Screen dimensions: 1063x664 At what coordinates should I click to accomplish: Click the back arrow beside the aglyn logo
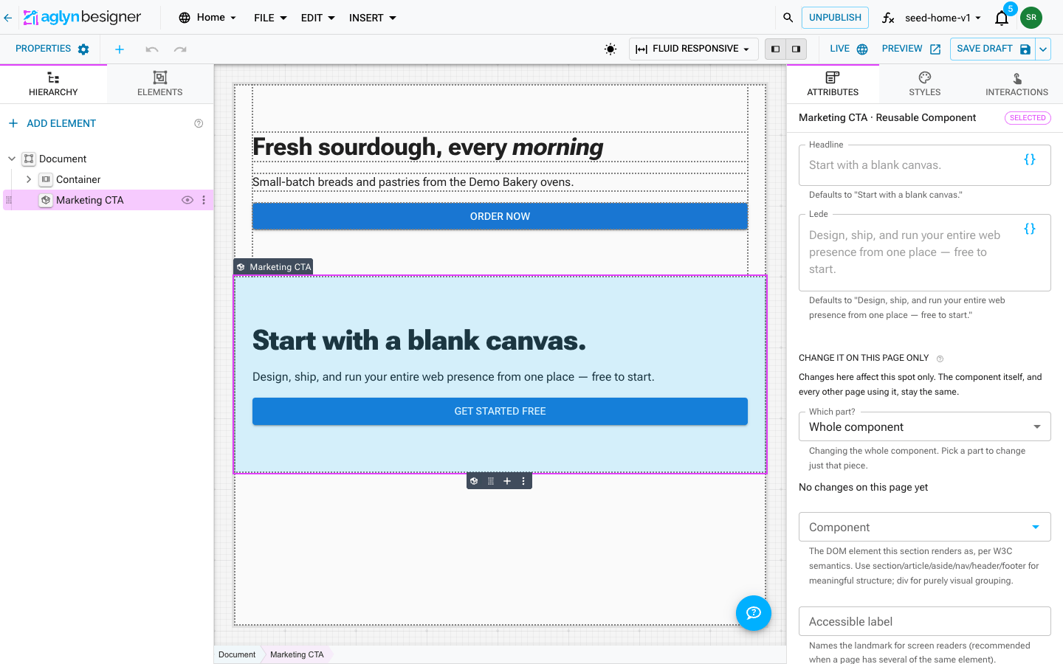(8, 18)
